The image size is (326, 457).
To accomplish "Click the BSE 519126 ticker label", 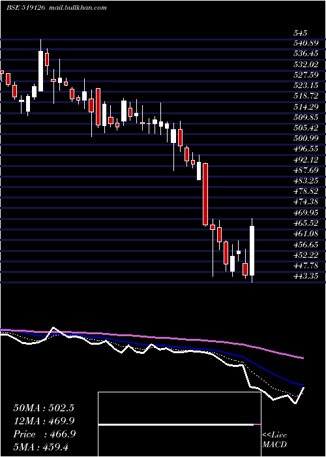I will pyautogui.click(x=25, y=8).
